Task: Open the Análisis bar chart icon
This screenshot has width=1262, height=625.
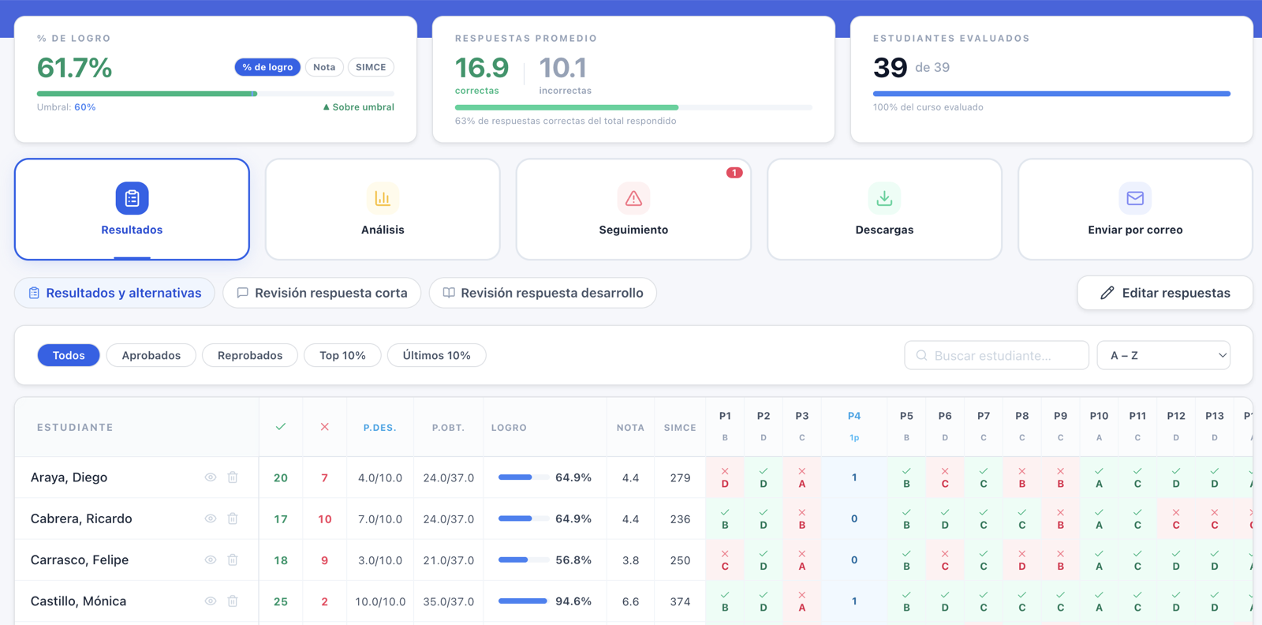Action: pyautogui.click(x=383, y=198)
